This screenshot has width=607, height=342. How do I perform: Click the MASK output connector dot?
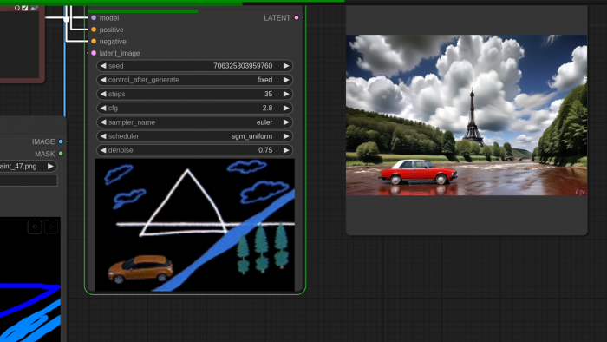(61, 154)
